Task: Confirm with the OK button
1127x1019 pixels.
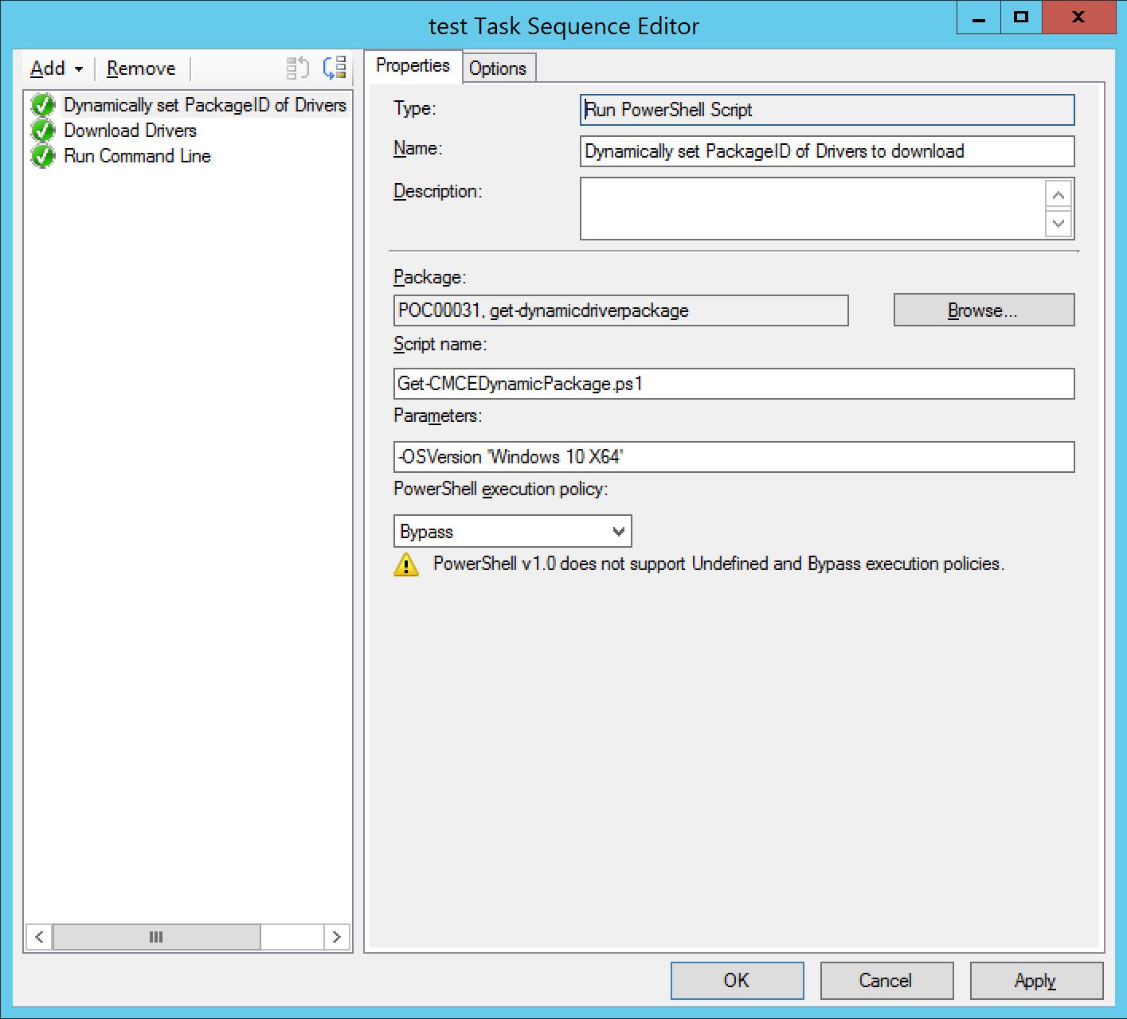Action: (x=737, y=981)
